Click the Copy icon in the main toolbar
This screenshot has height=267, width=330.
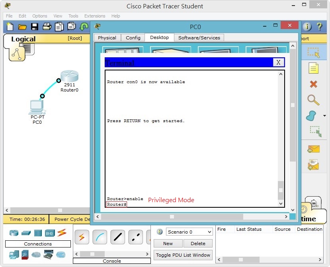(59, 27)
